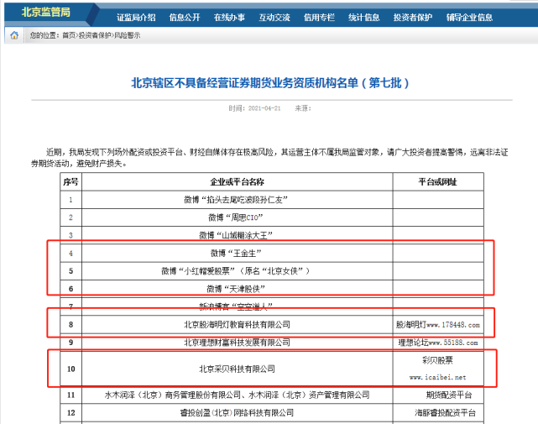
Task: Go to 首页 in the breadcrumb
Action: click(x=69, y=35)
